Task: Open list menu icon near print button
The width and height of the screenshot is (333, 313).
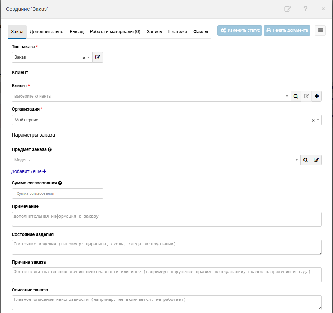Action: pos(320,31)
